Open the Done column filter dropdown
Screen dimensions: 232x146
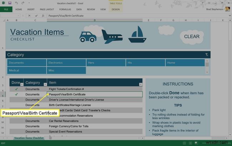pos(22,85)
